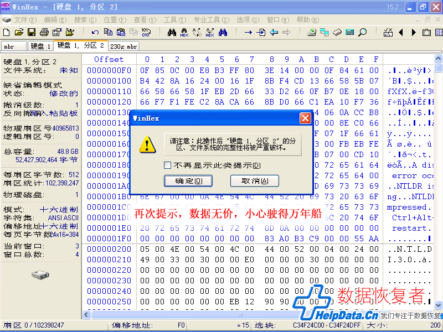This screenshot has width=443, height=332.
Task: Click the Clone Disk toolbar icon
Action: (324, 32)
